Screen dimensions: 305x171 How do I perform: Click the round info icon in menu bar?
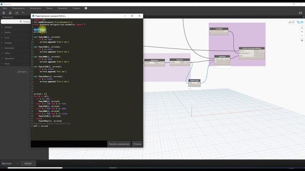pyautogui.click(x=86, y=8)
